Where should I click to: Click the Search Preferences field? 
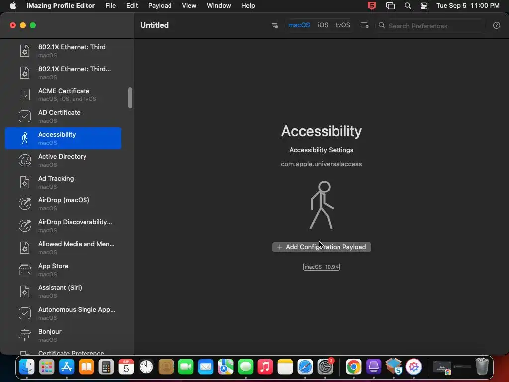click(431, 26)
